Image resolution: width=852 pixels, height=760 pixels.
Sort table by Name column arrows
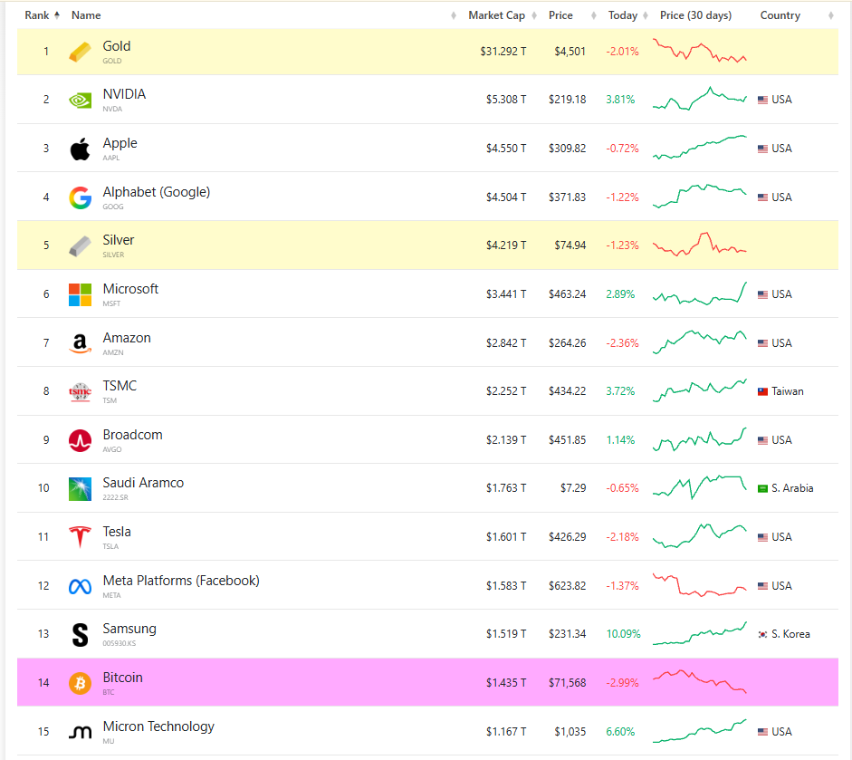click(x=454, y=15)
